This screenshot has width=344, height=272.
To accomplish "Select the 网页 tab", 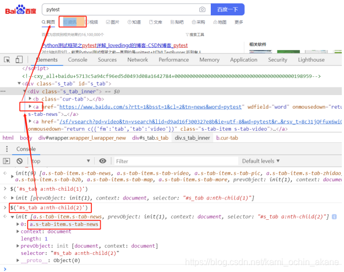I will [48, 22].
